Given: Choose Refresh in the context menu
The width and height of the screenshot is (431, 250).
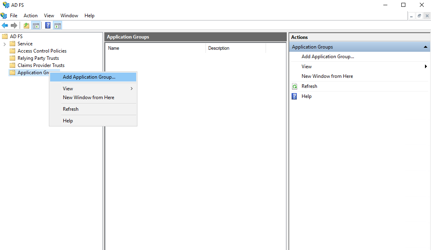Looking at the screenshot, I should (x=93, y=109).
